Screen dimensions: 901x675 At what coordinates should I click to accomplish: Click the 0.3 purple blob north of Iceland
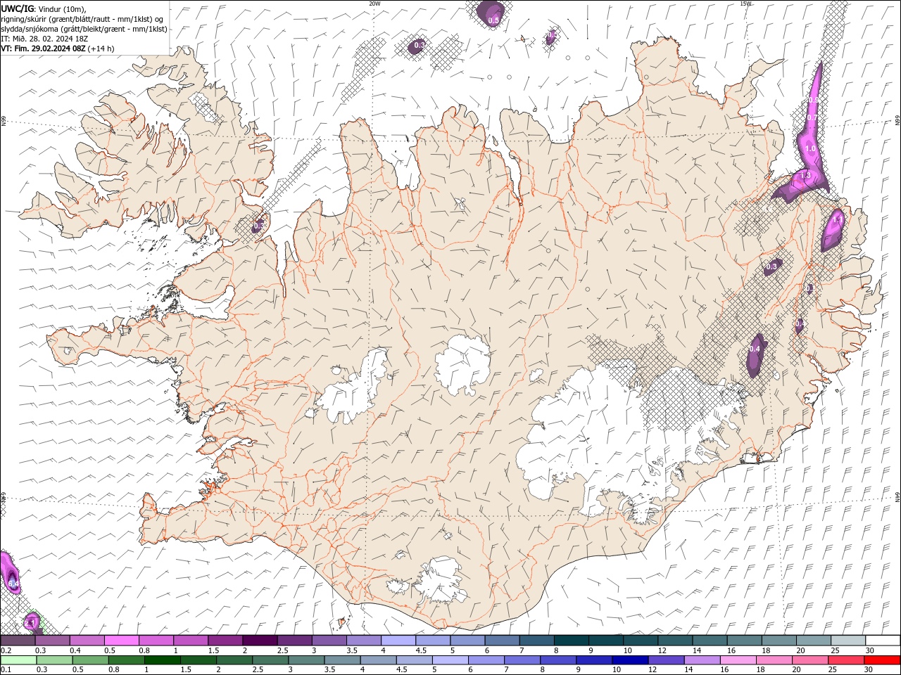(x=418, y=46)
